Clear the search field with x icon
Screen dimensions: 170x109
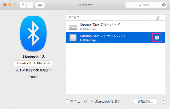point(163,5)
